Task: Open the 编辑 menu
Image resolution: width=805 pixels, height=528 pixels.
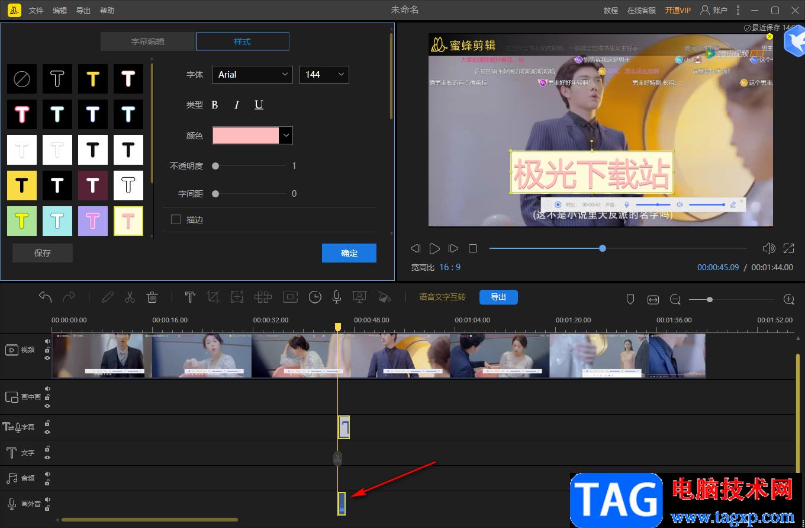Action: (x=60, y=11)
